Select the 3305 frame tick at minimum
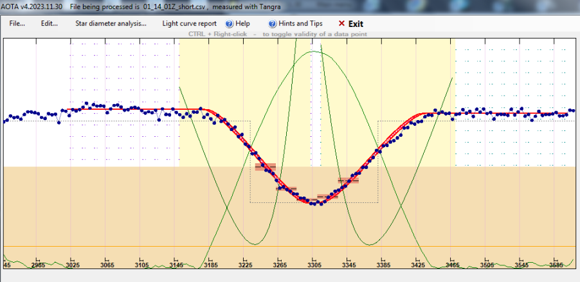The width and height of the screenshot is (580, 282). [314, 265]
